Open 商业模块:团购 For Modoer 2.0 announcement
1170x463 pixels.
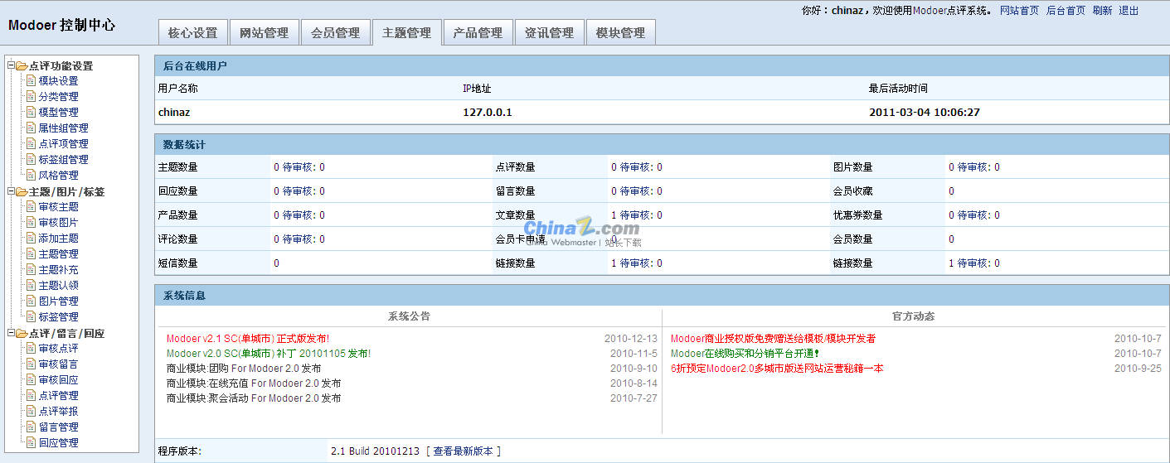(244, 369)
